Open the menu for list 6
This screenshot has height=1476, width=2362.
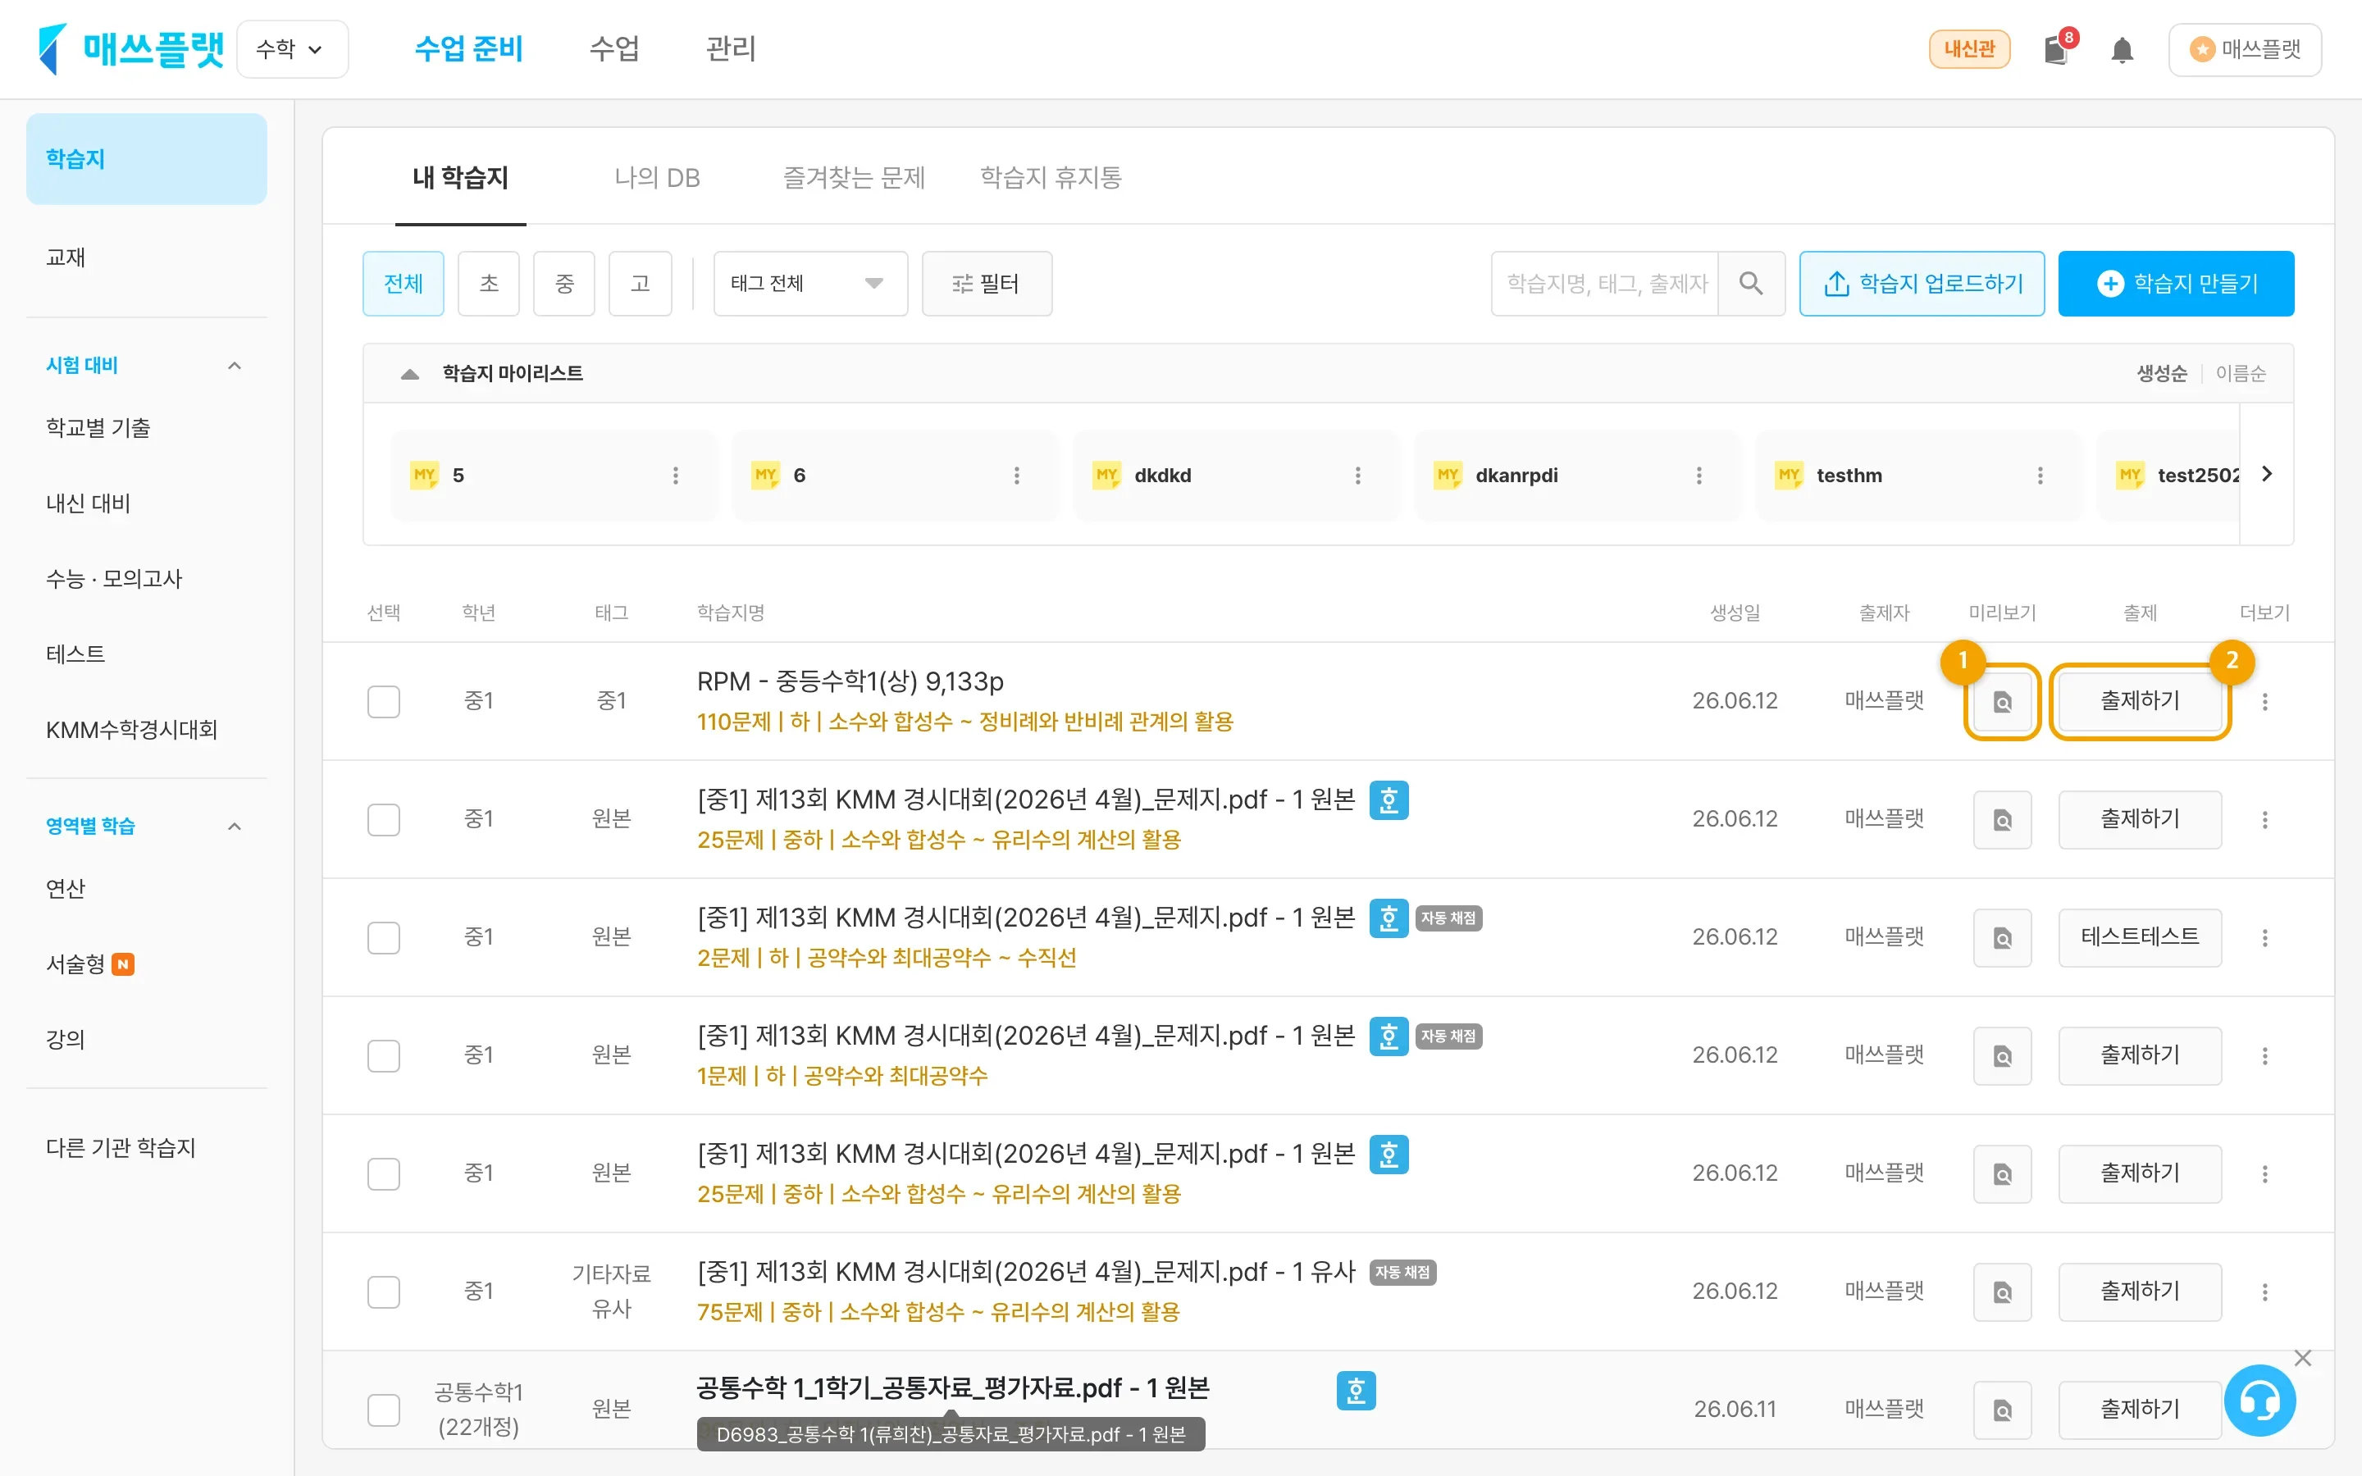[x=1017, y=476]
